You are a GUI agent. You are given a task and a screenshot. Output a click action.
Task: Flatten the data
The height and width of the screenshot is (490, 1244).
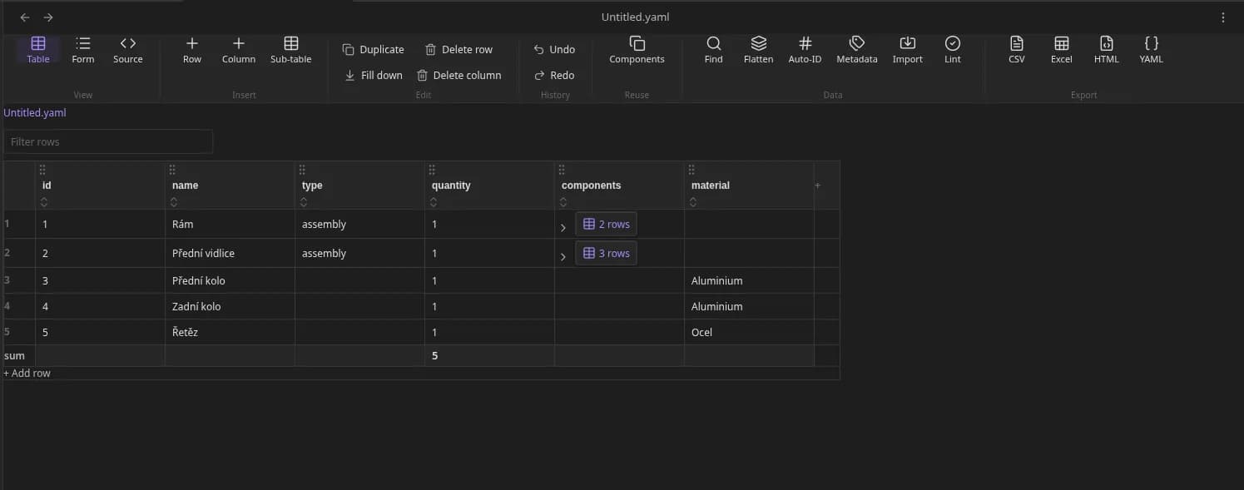click(759, 50)
